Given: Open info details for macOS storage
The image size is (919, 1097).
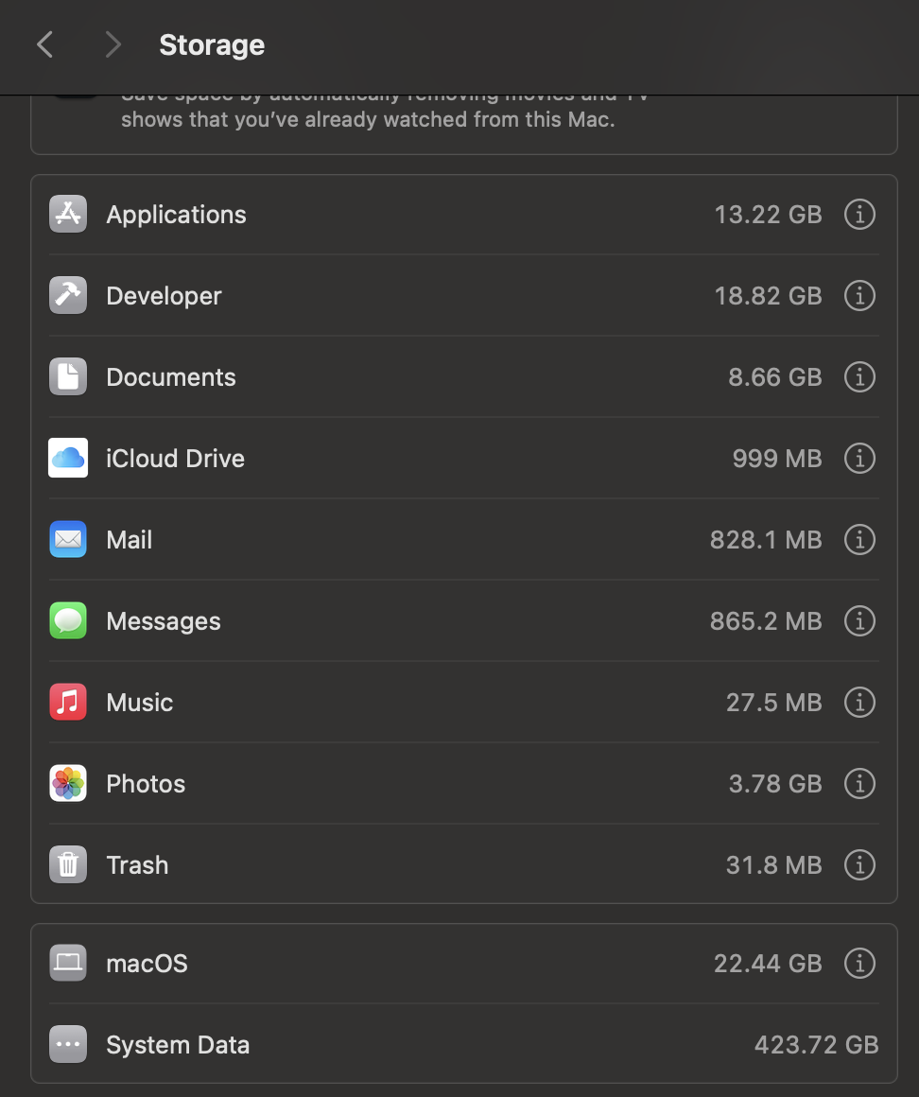Looking at the screenshot, I should (x=859, y=964).
